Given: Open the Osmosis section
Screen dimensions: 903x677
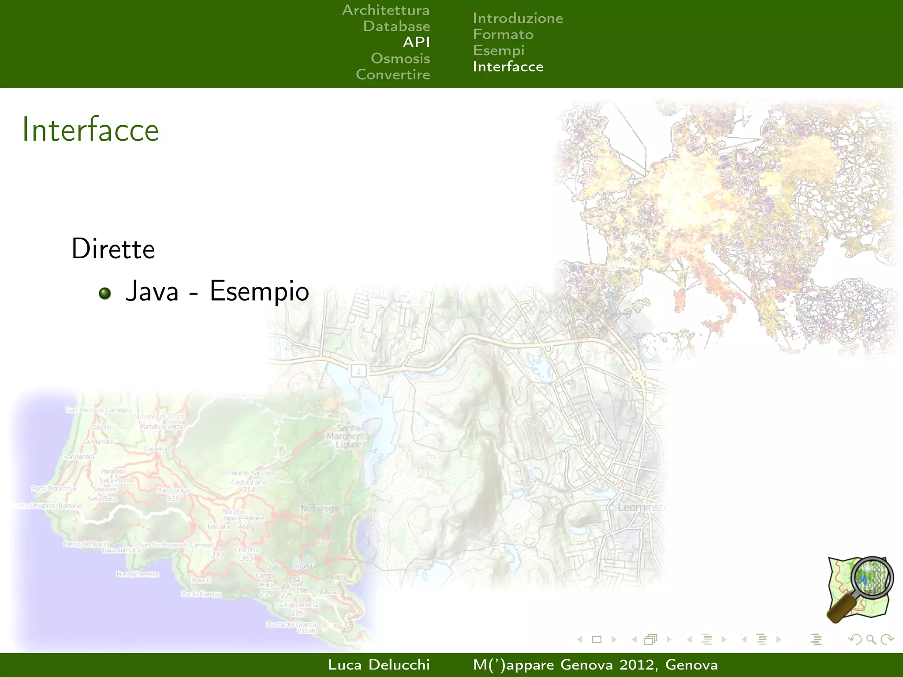Looking at the screenshot, I should (x=400, y=58).
